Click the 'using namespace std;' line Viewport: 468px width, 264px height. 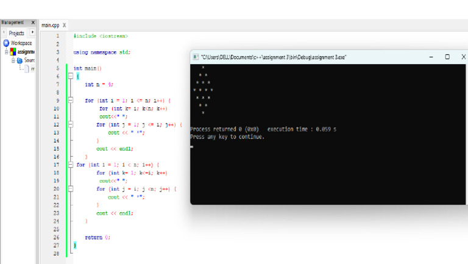point(102,52)
